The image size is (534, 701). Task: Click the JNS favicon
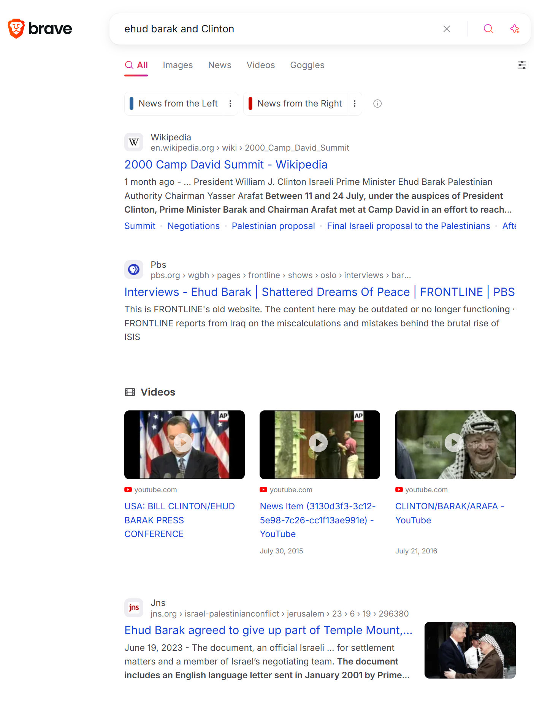[x=134, y=608]
